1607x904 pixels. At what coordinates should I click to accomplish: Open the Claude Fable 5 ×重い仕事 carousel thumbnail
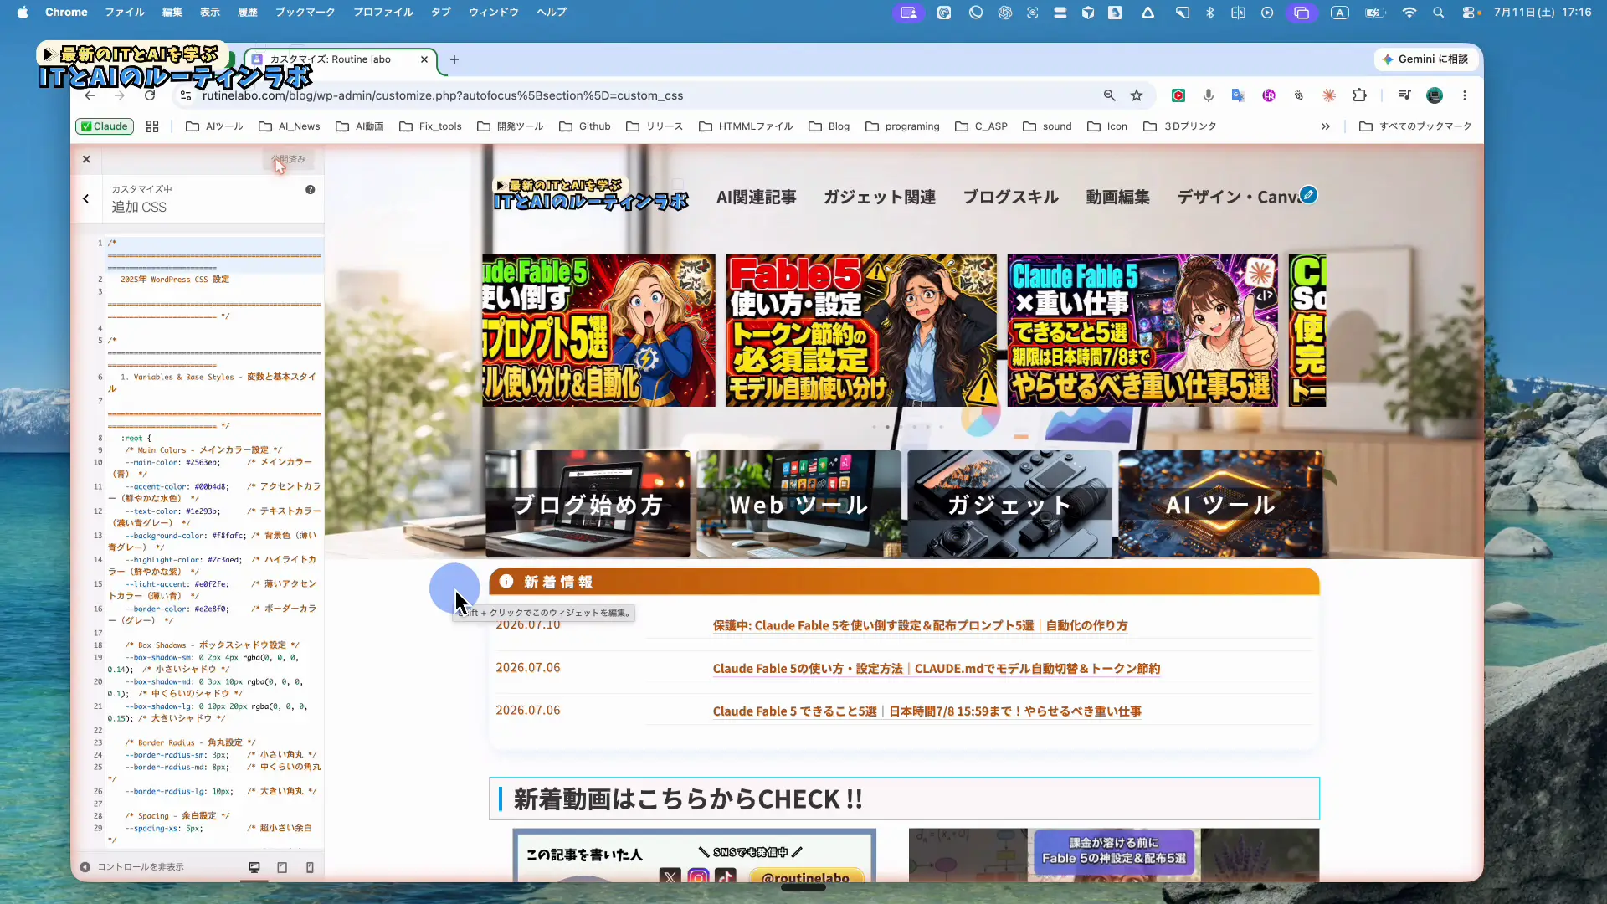[1142, 331]
